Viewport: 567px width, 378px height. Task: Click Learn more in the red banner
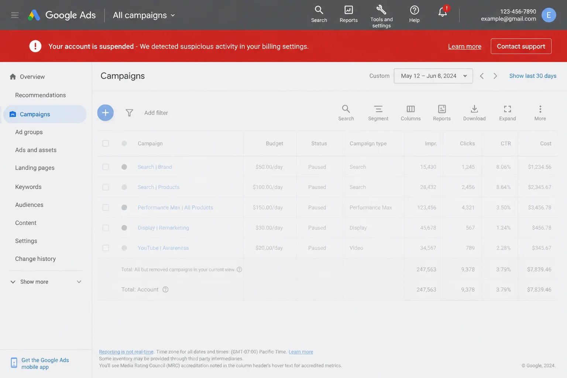tap(464, 47)
